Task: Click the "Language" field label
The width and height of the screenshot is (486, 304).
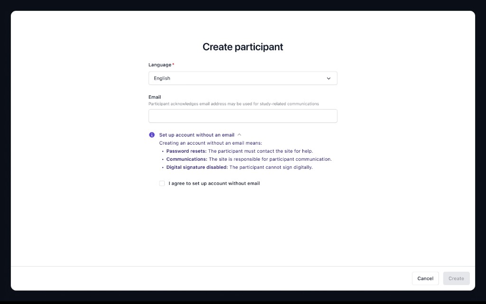Action: click(x=159, y=64)
